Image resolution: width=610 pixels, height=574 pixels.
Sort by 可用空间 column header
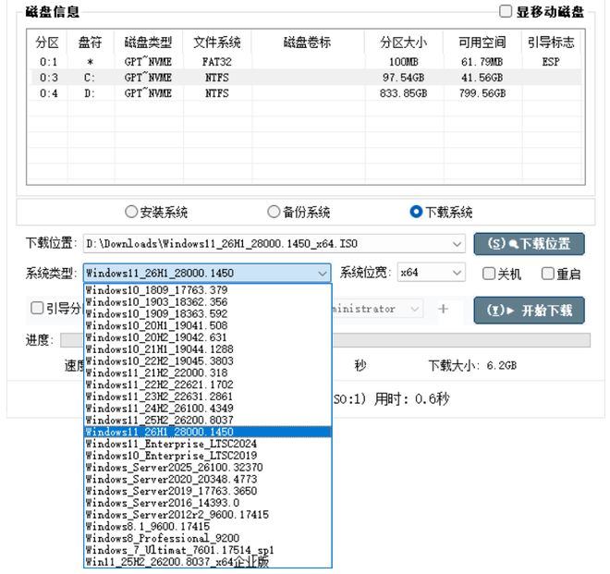[x=482, y=42]
